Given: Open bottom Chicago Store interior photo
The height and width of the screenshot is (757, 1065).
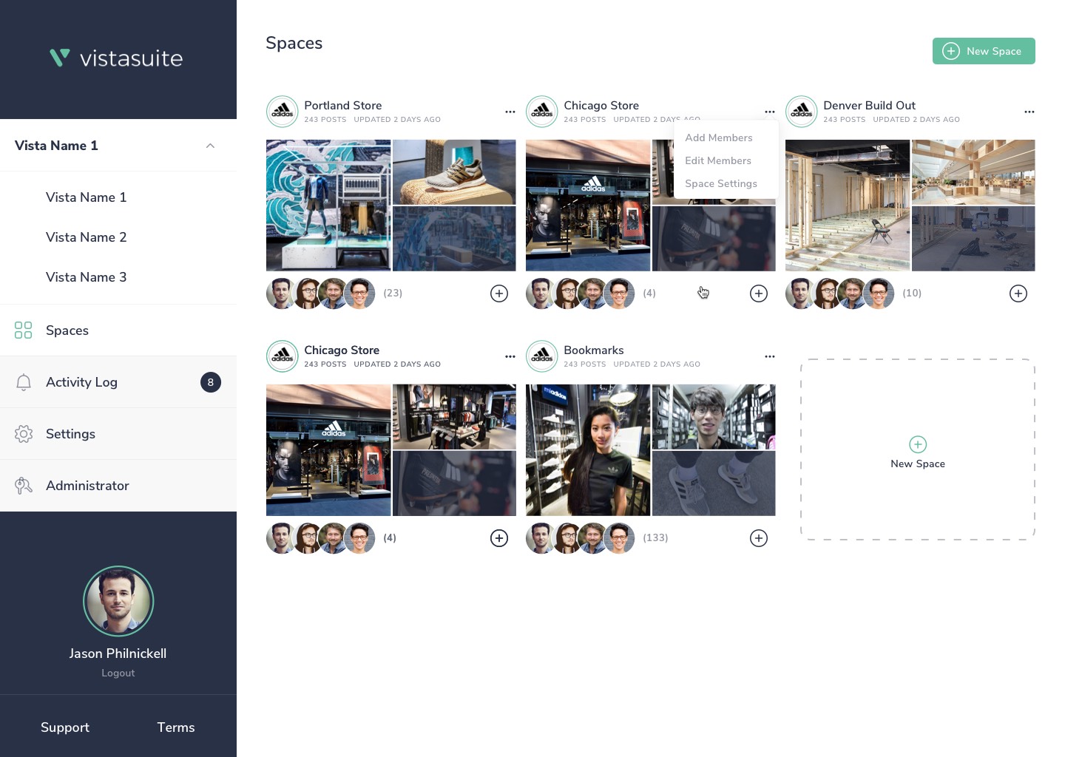Looking at the screenshot, I should click(x=454, y=417).
